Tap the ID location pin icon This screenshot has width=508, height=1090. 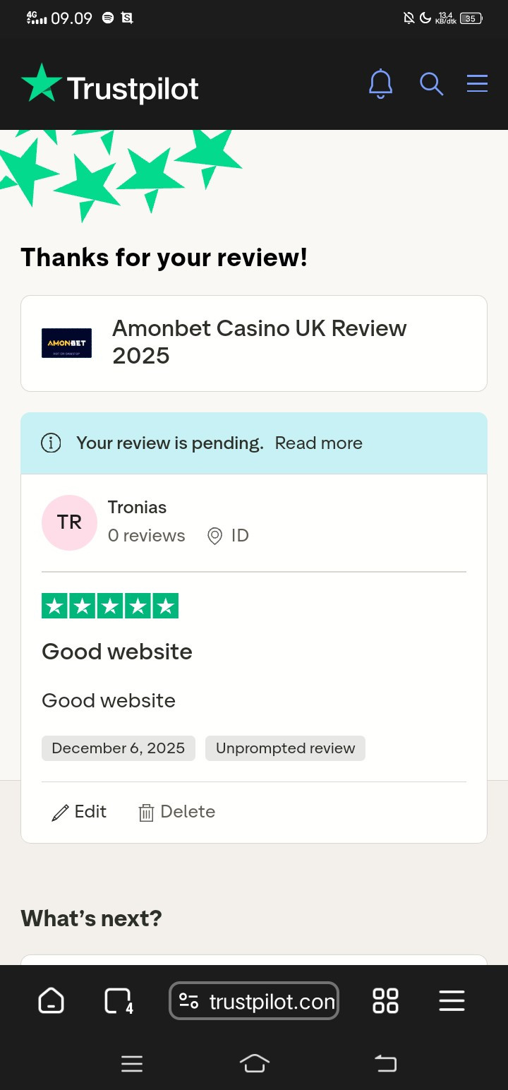coord(214,536)
